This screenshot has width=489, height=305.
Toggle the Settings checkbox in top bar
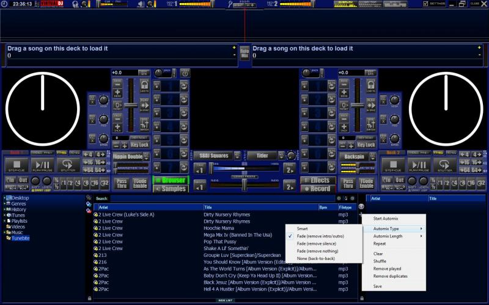[425, 4]
